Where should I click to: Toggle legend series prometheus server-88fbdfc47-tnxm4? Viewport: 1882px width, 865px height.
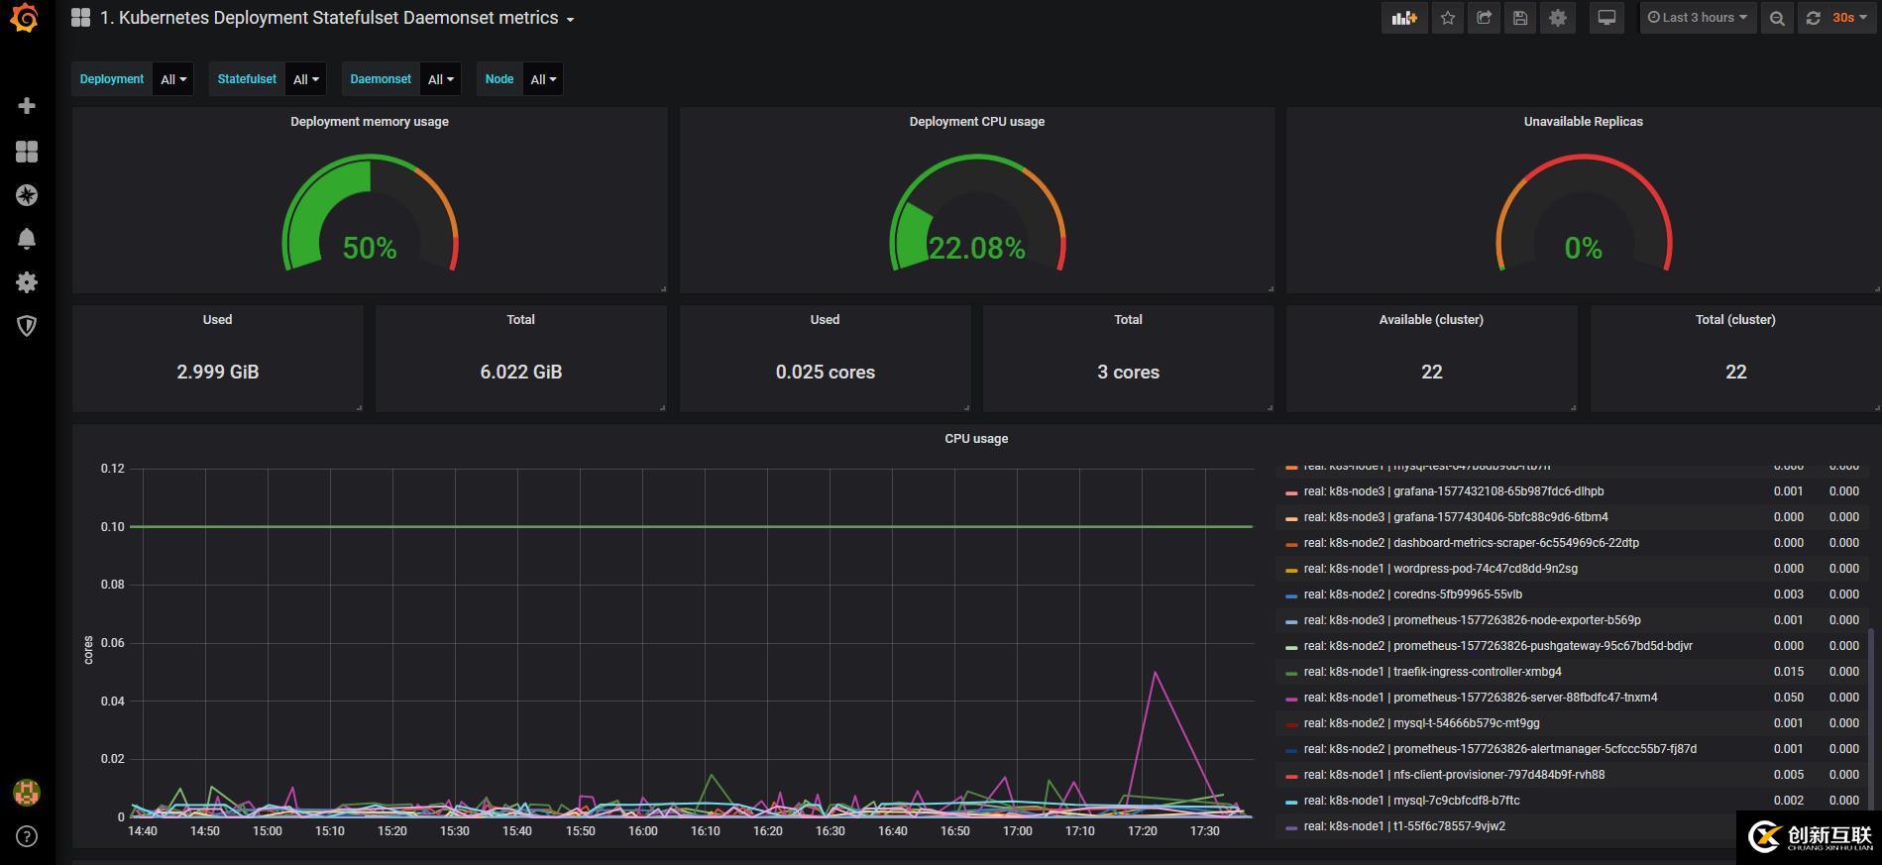pos(1481,698)
